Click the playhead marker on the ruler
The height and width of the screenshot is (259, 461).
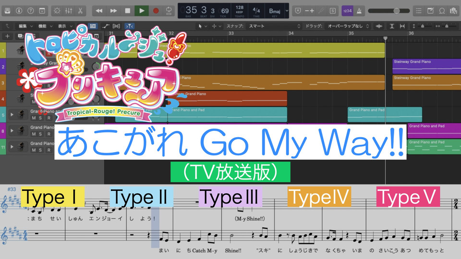click(386, 38)
